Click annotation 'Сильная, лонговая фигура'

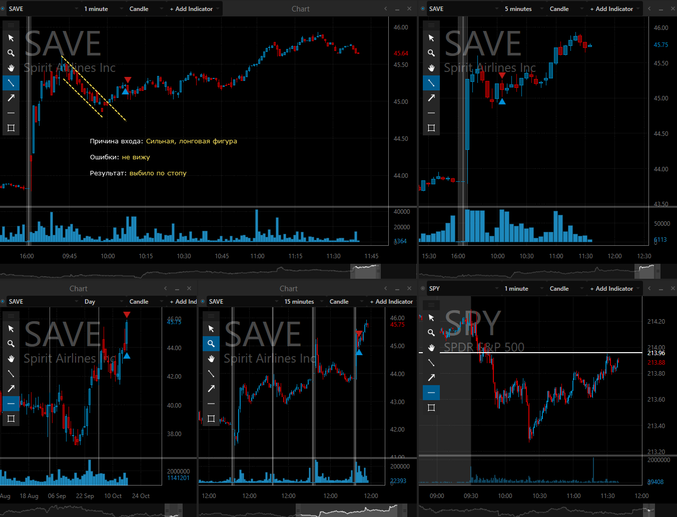point(192,141)
